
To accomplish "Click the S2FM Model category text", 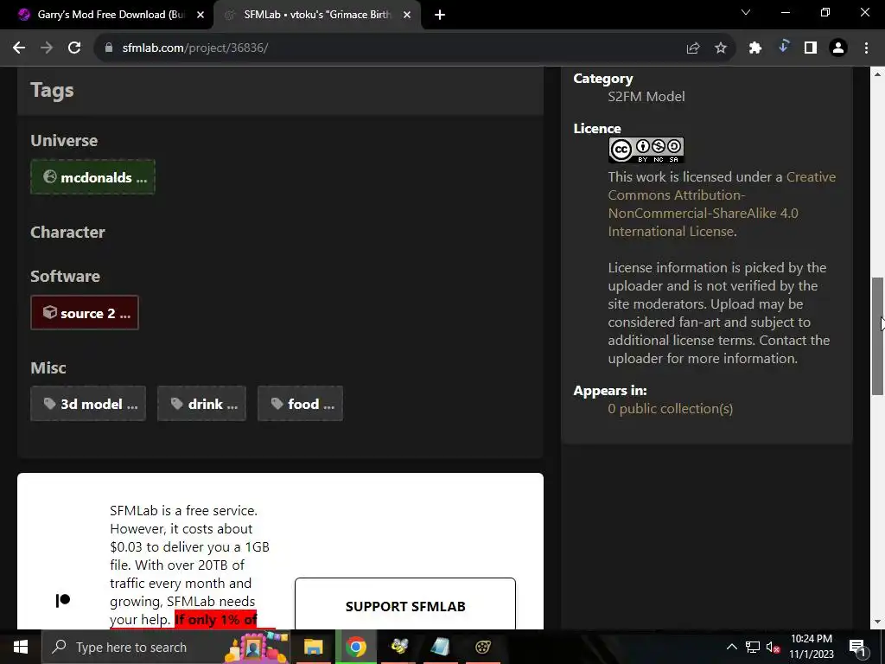I will 646,97.
